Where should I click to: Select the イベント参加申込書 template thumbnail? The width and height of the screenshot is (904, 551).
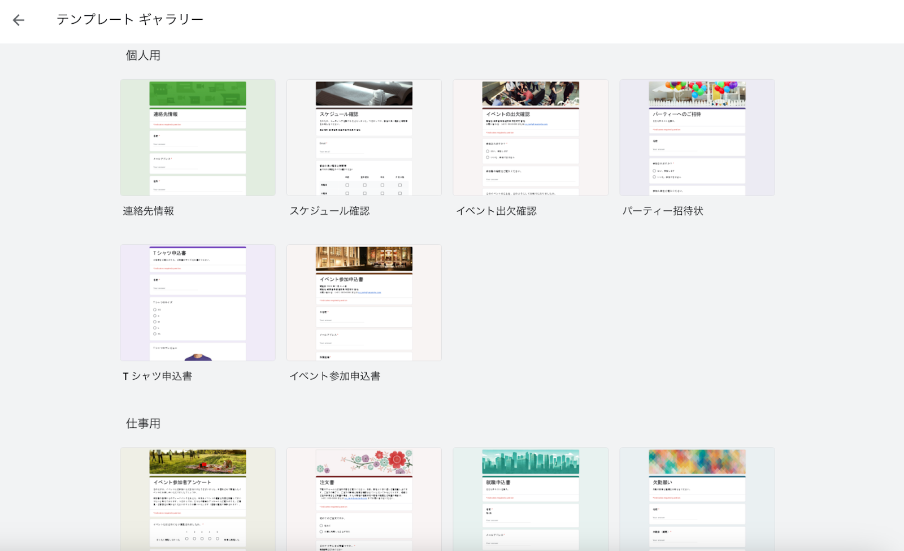click(364, 303)
